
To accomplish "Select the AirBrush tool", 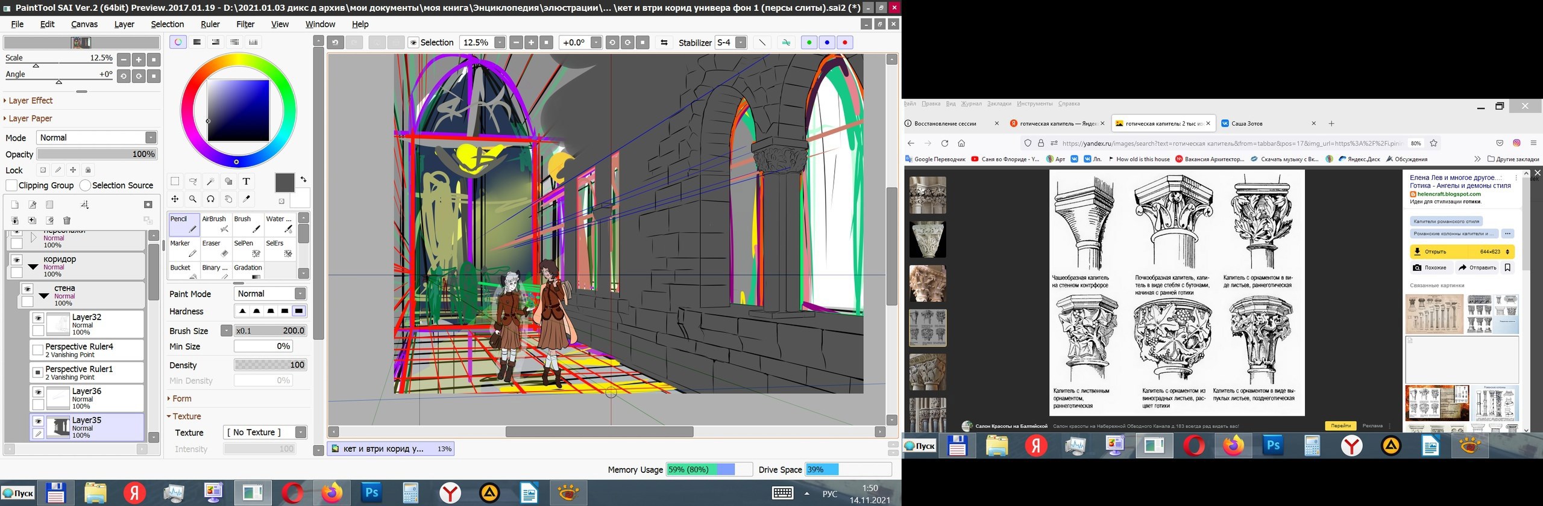I will coord(216,224).
